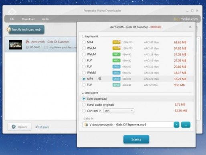The height and width of the screenshot is (155, 206).
Task: Click the save path input field
Action: pos(128,125)
